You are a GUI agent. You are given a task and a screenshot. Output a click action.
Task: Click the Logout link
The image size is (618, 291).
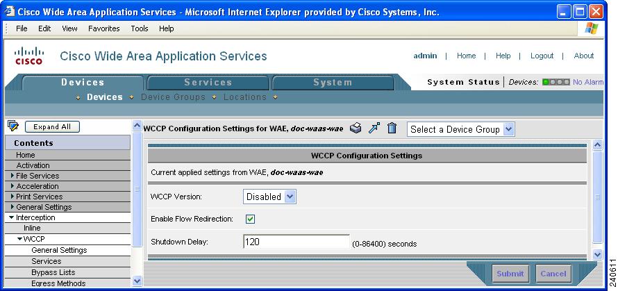click(542, 56)
